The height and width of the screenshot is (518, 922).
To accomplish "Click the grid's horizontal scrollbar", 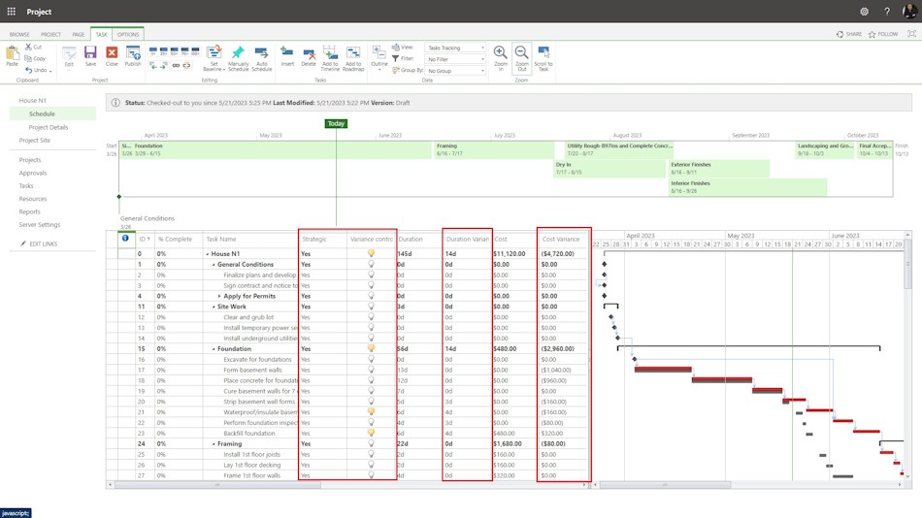I will click(x=217, y=485).
